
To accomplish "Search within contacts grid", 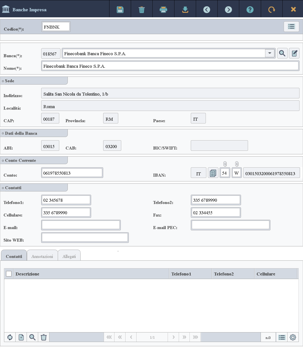I will [32, 337].
